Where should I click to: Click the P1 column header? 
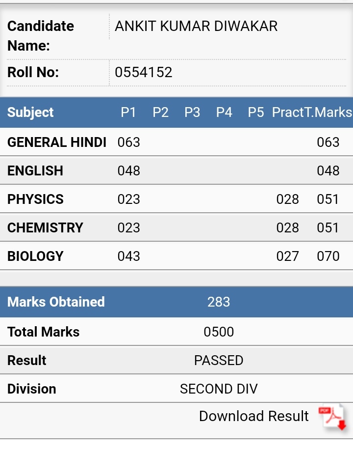click(x=128, y=113)
